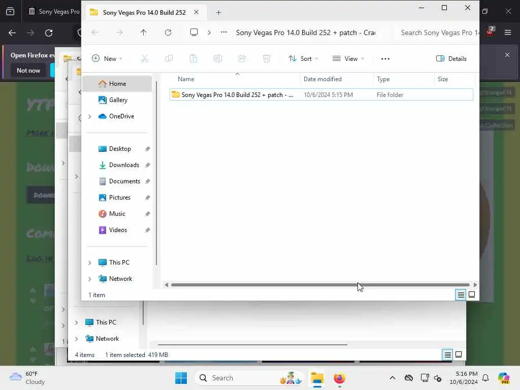
Task: Open Videos quick access folder
Action: coord(117,230)
